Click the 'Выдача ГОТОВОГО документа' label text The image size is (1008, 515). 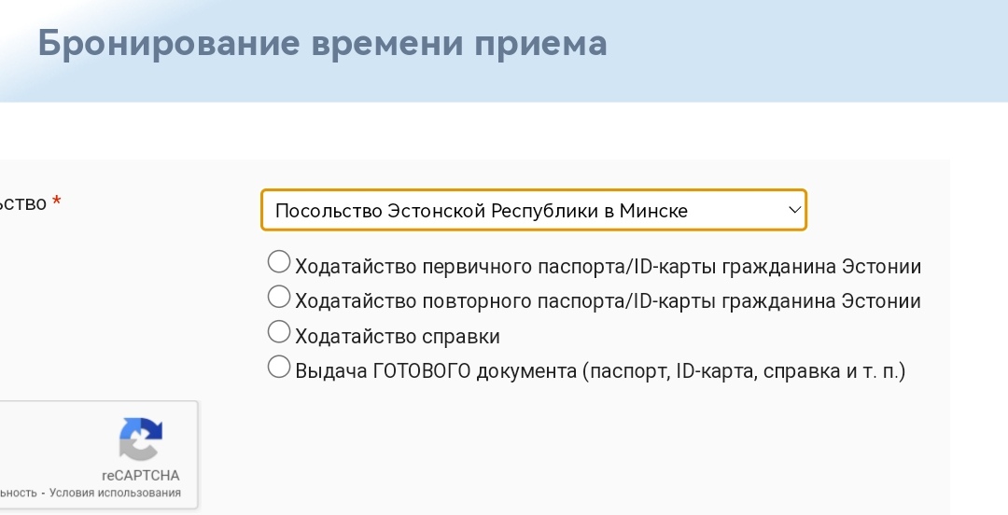click(600, 371)
